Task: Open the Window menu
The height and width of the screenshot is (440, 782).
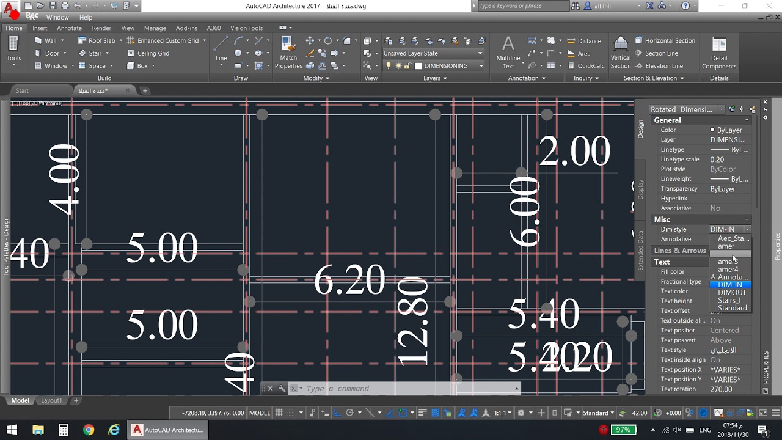Action: click(57, 17)
